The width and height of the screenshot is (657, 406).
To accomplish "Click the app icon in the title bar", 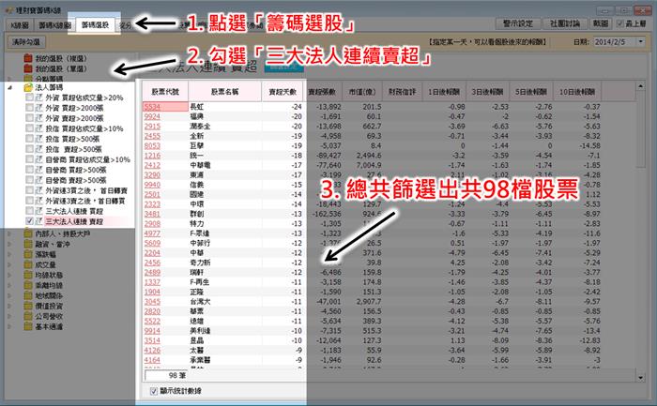I will point(8,10).
